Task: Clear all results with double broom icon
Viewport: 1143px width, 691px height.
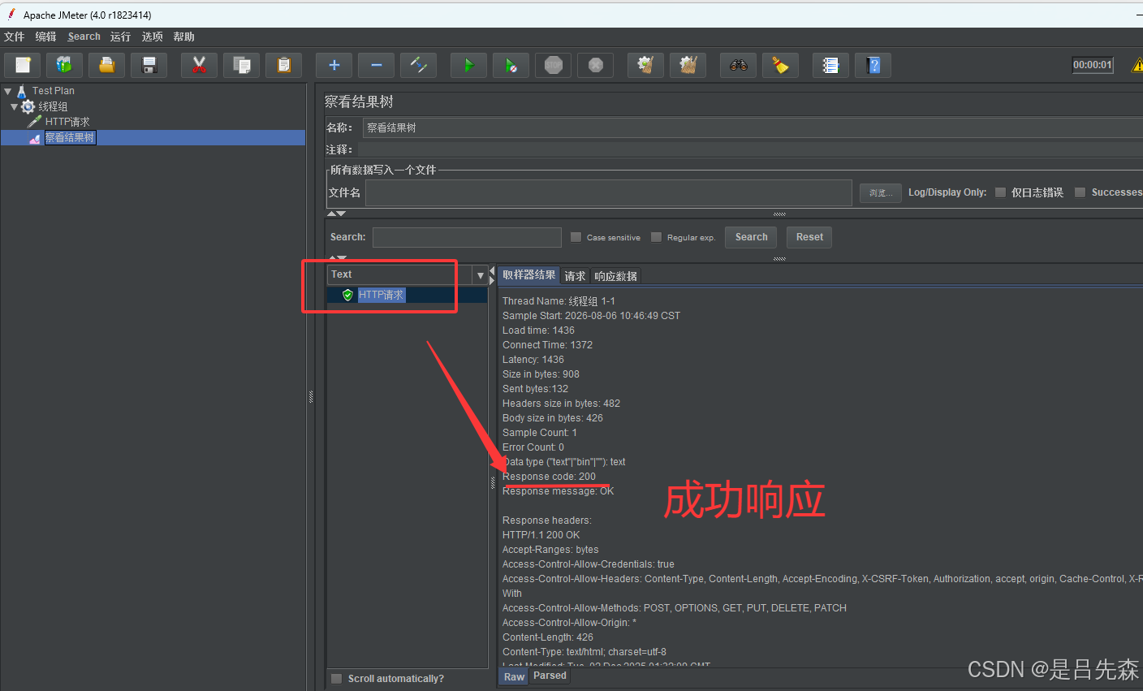Action: point(688,65)
